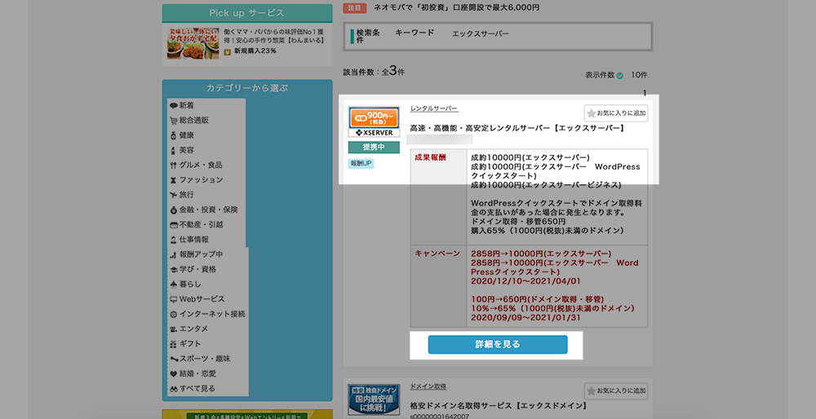The width and height of the screenshot is (816, 419).
Task: Select the 成果報酬 table header cell
Action: tap(439, 197)
